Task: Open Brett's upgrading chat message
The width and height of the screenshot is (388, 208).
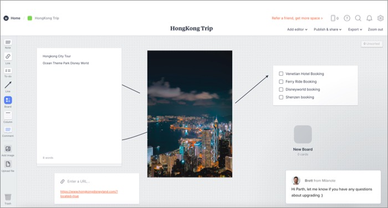Action: (x=333, y=187)
